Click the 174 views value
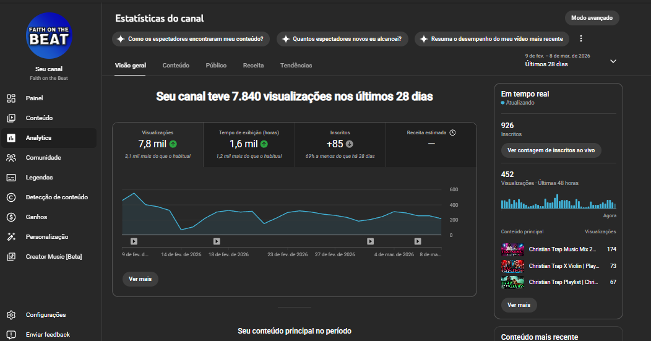Image resolution: width=651 pixels, height=341 pixels. (x=611, y=249)
